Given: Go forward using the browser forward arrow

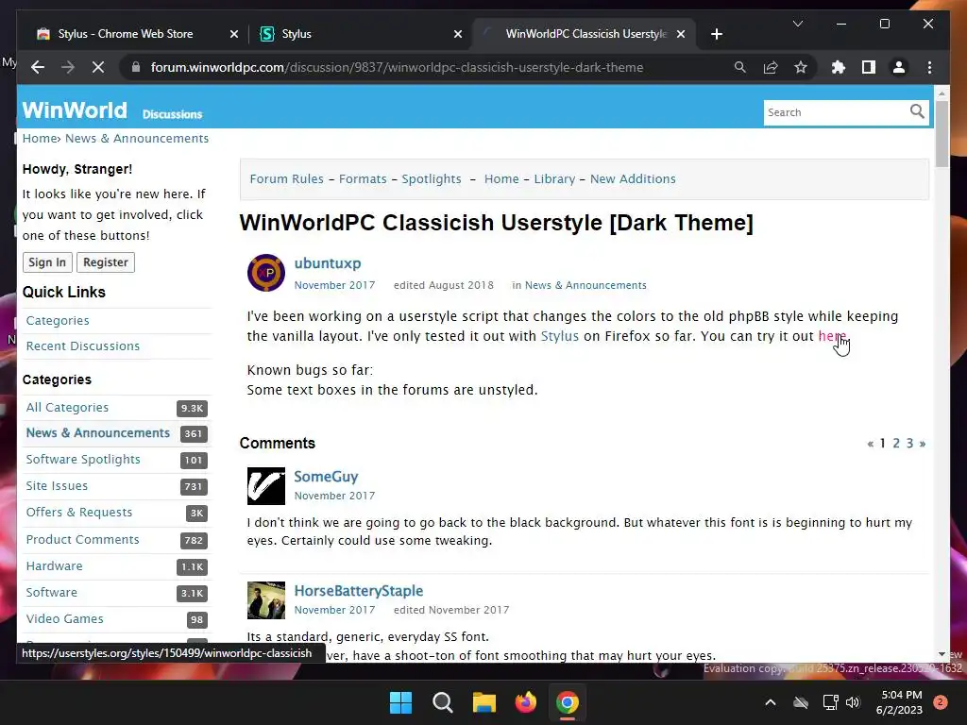Looking at the screenshot, I should tap(67, 67).
